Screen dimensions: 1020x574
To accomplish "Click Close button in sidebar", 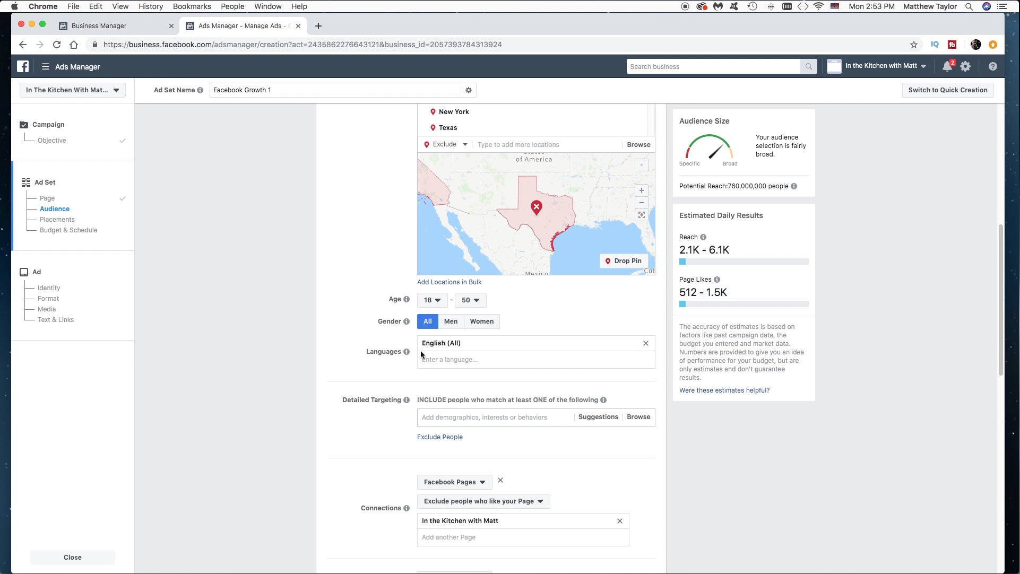I will (73, 558).
